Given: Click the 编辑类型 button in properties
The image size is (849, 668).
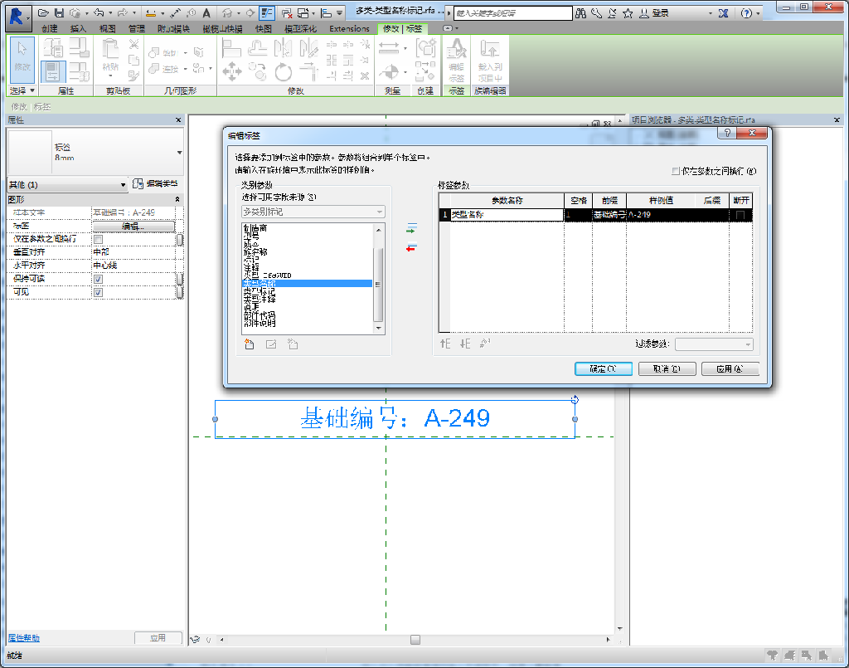Looking at the screenshot, I should pos(155,183).
